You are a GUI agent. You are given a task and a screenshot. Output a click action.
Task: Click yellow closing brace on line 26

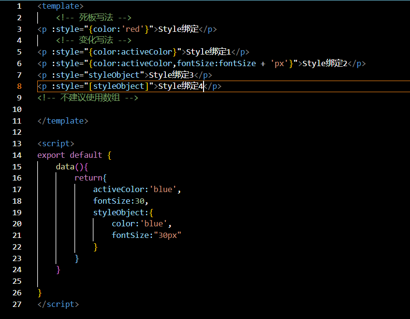tap(40, 293)
